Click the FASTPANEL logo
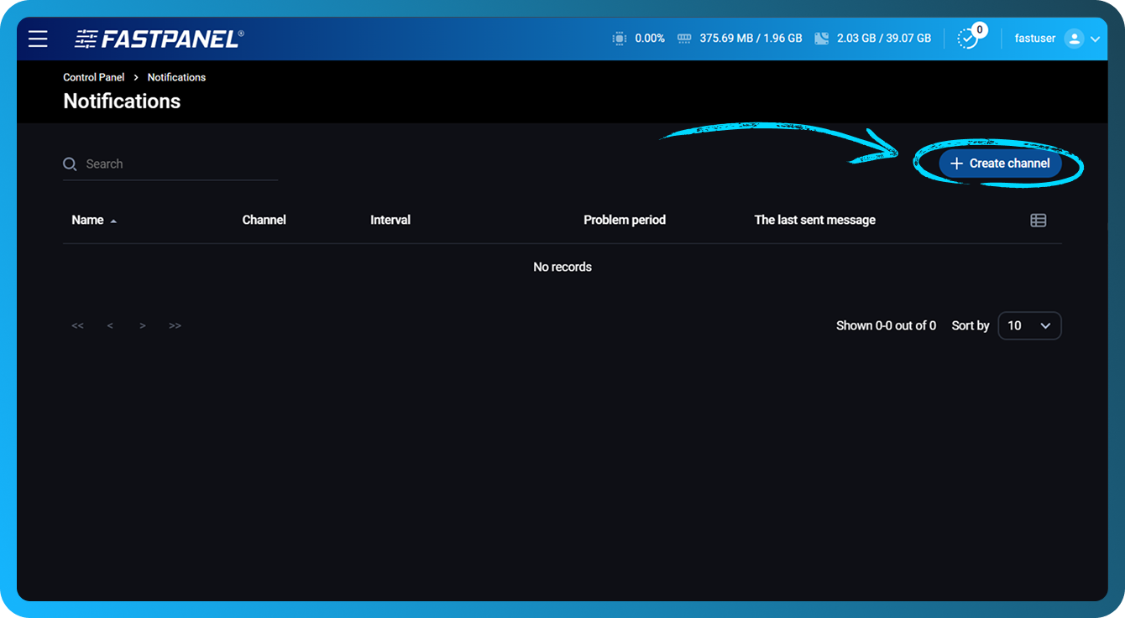This screenshot has width=1125, height=618. click(x=160, y=39)
